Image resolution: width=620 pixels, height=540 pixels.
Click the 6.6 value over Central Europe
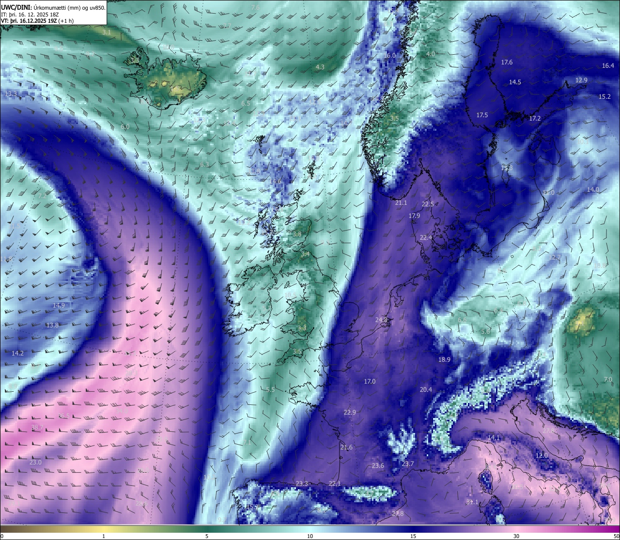(463, 320)
